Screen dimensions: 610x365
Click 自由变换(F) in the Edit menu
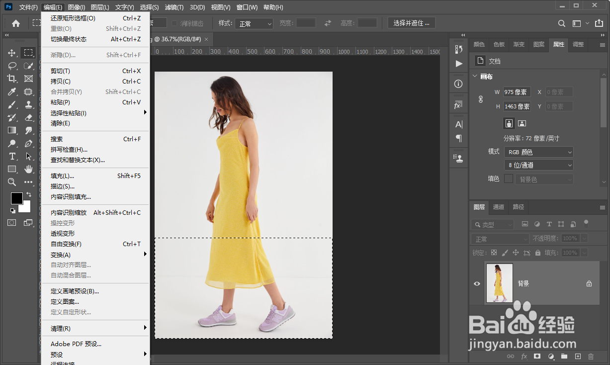tap(66, 244)
